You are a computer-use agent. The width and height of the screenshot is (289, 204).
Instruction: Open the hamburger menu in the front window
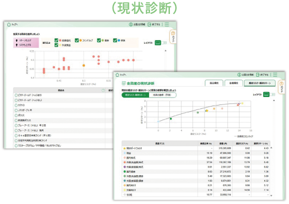pos(275,75)
